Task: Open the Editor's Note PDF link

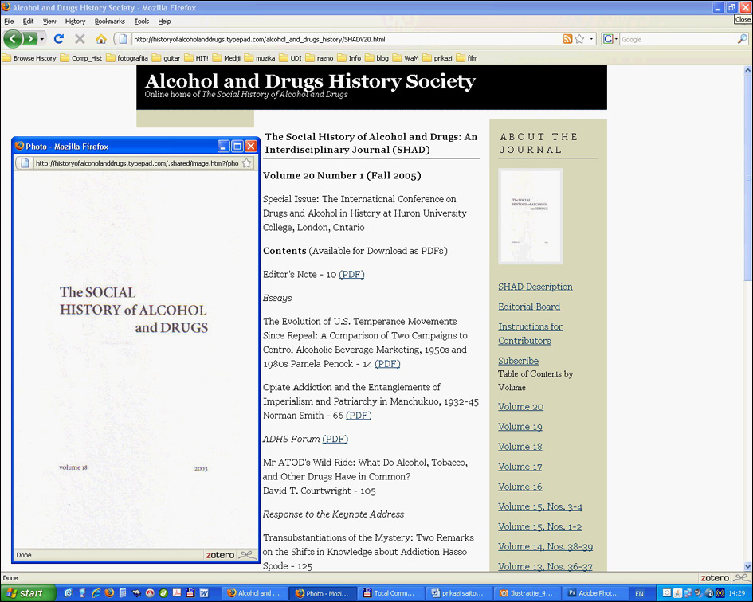Action: pos(351,275)
